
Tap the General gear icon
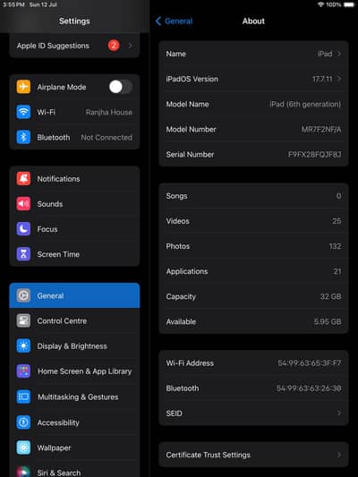23,295
